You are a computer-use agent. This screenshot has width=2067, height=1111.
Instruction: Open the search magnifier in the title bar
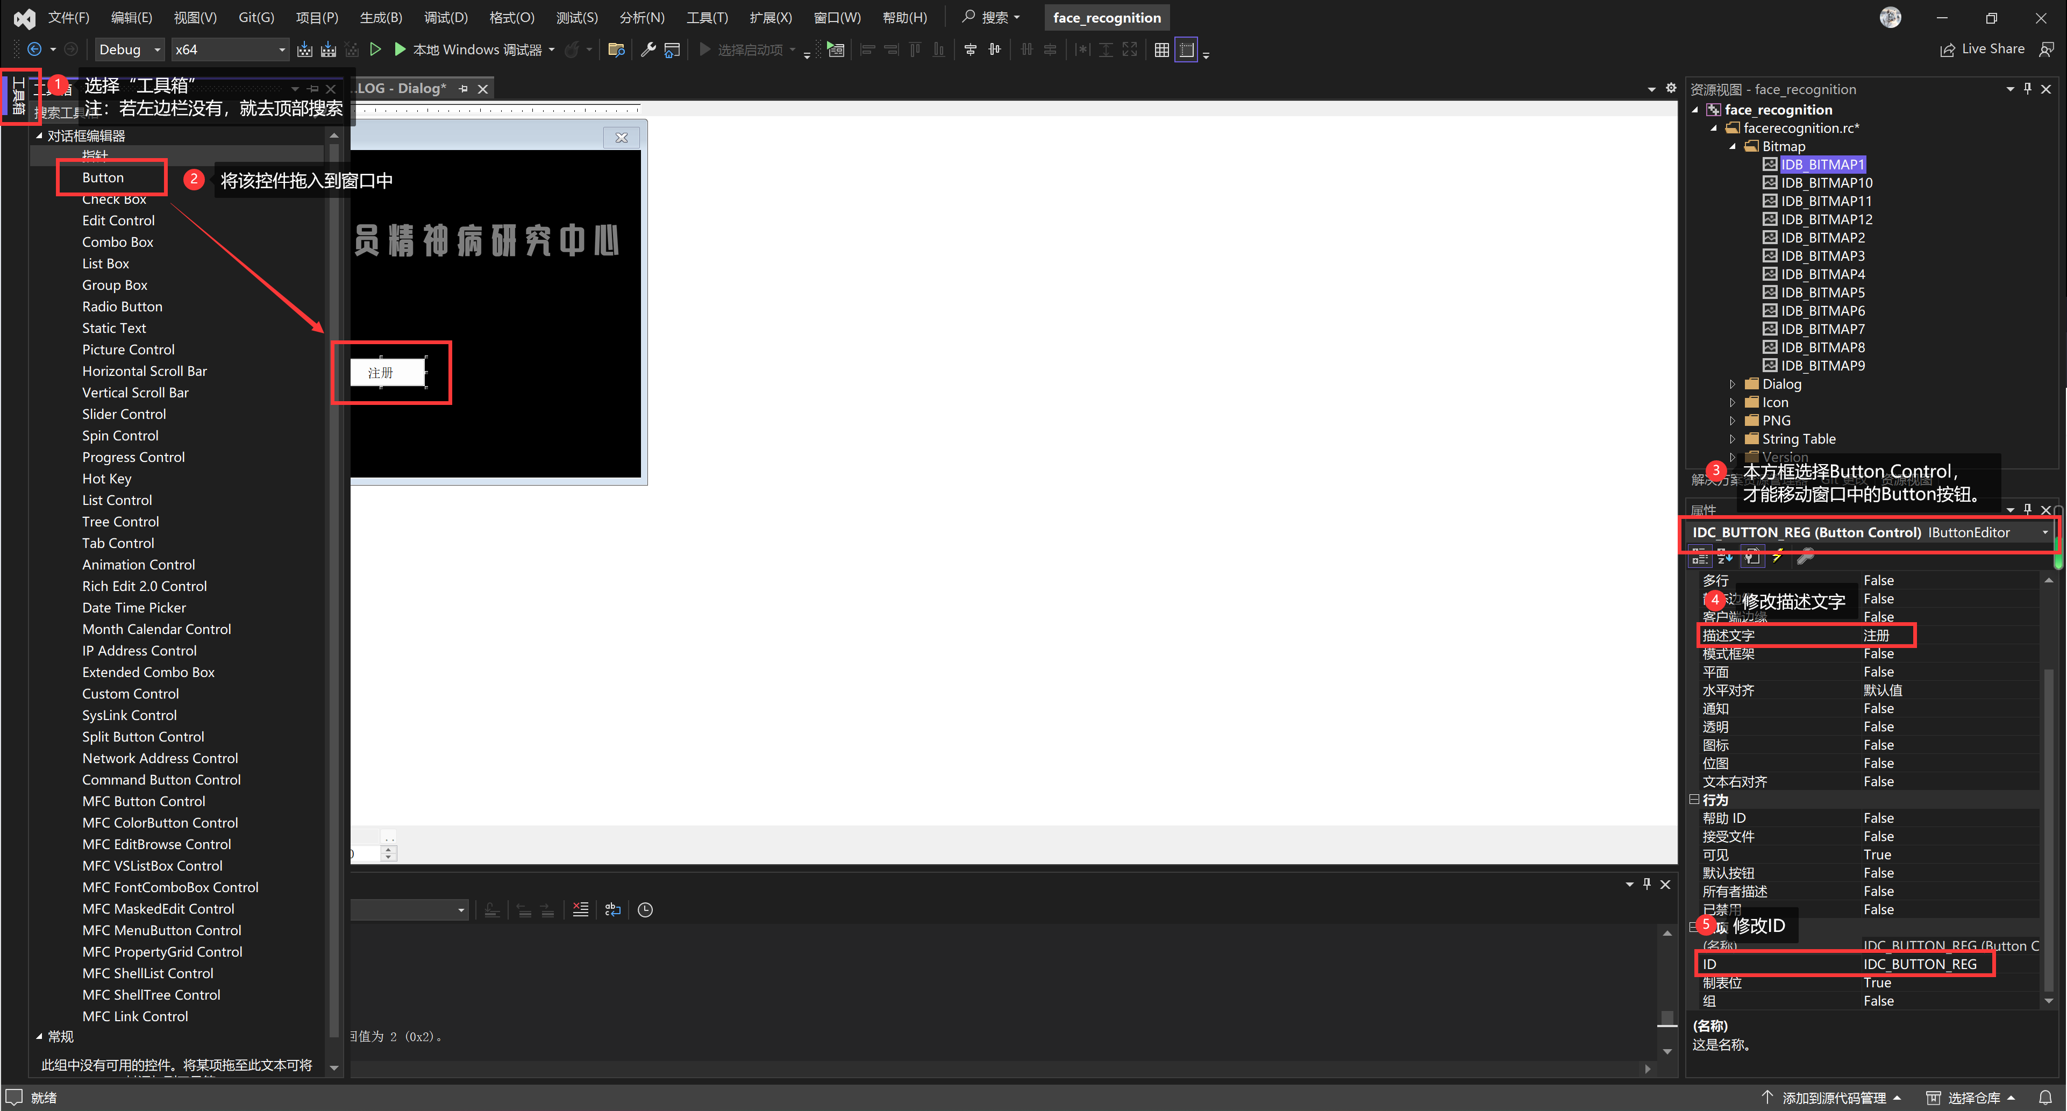tap(970, 17)
